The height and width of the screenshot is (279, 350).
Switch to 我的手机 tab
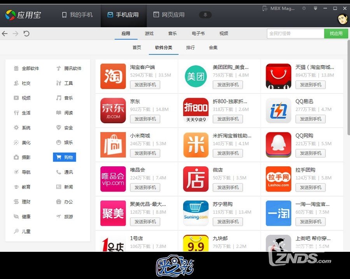pos(77,15)
